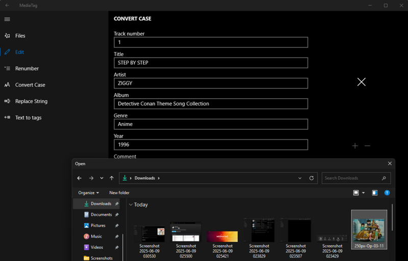Go back in the Open dialog

(x=80, y=178)
